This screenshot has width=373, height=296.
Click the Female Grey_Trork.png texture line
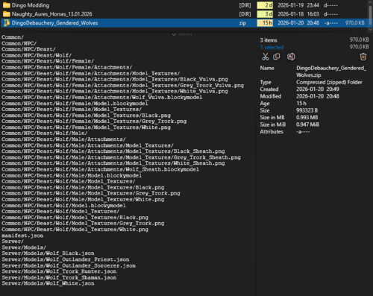tap(94, 122)
